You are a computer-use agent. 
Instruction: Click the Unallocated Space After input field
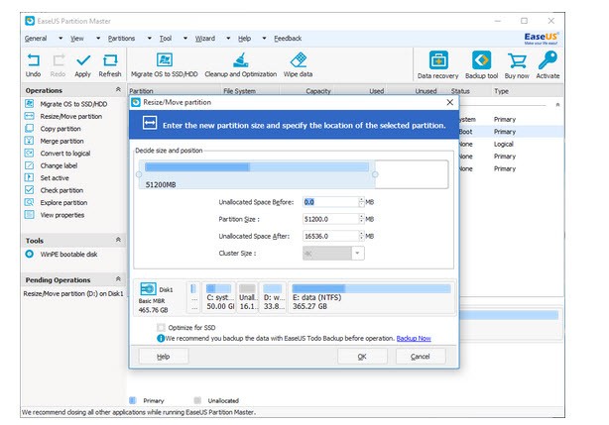point(330,236)
